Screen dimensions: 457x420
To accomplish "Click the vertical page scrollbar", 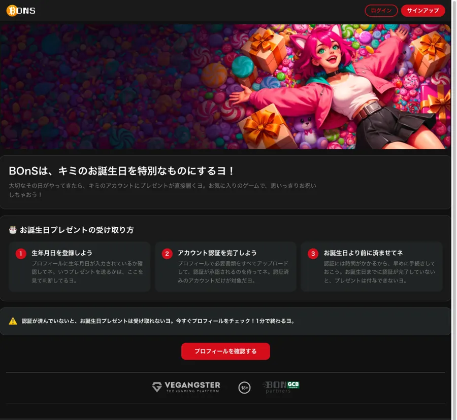I will [454, 209].
